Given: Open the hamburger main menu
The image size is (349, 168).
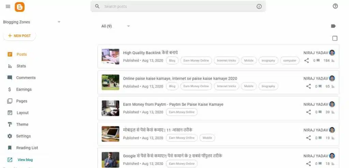Looking at the screenshot, I should [8, 6].
